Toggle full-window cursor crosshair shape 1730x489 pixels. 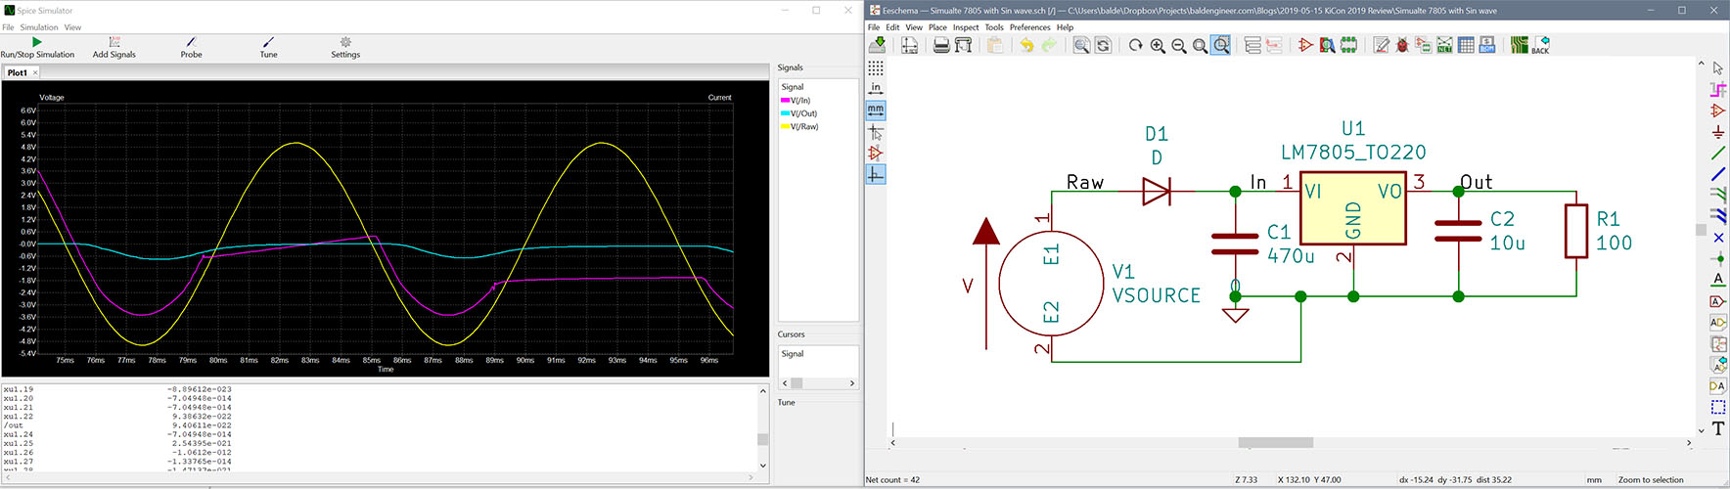click(x=876, y=131)
